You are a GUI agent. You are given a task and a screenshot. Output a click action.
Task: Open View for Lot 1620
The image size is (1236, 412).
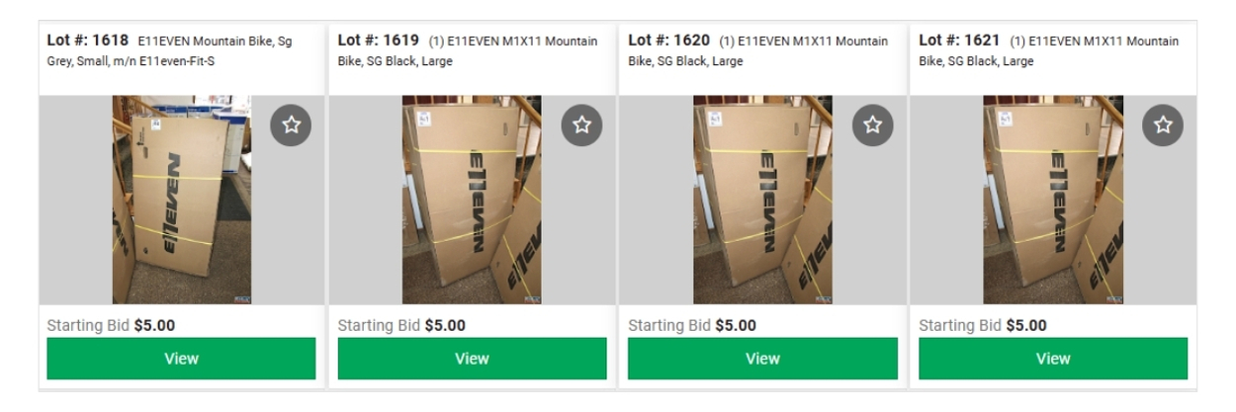coord(762,359)
